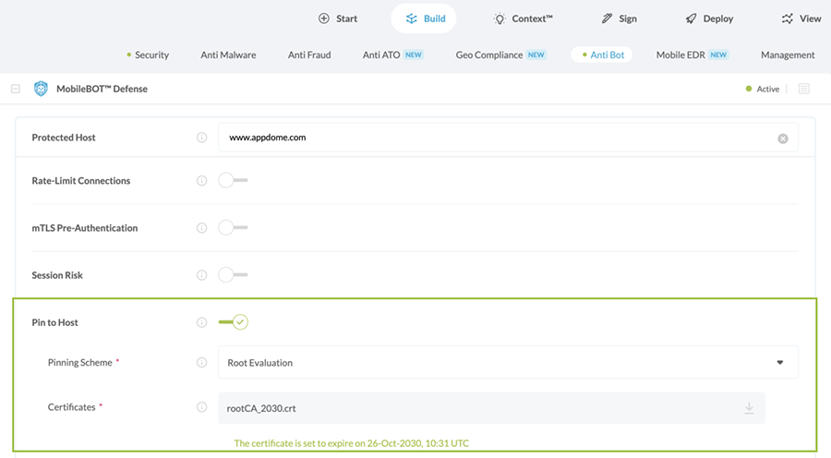Download the rootCA_2030.crt certificate
The image size is (831, 458).
749,408
